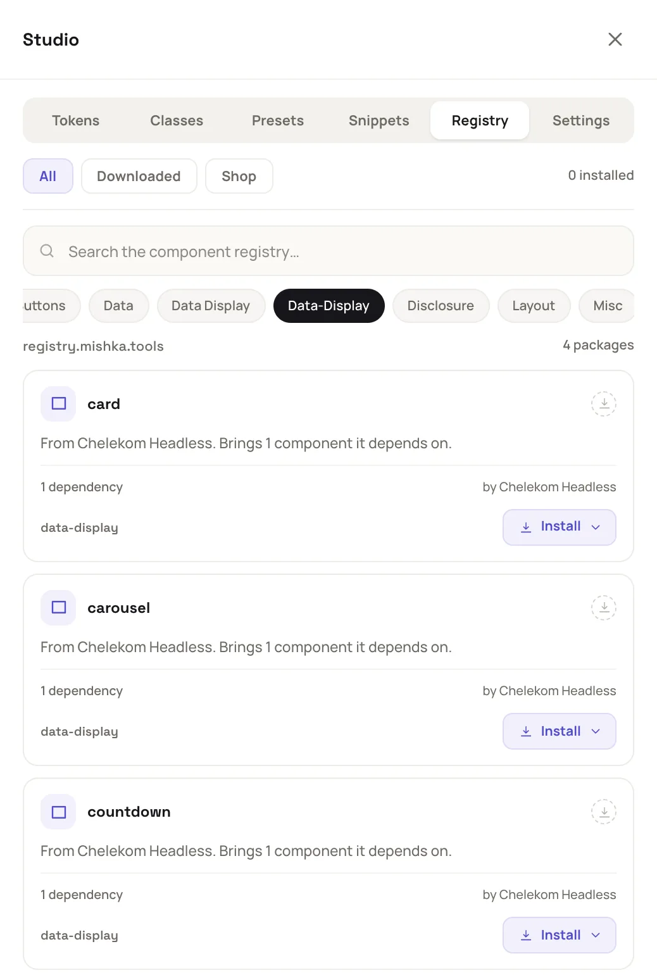
Task: Open install options chevron for carousel
Action: [596, 731]
